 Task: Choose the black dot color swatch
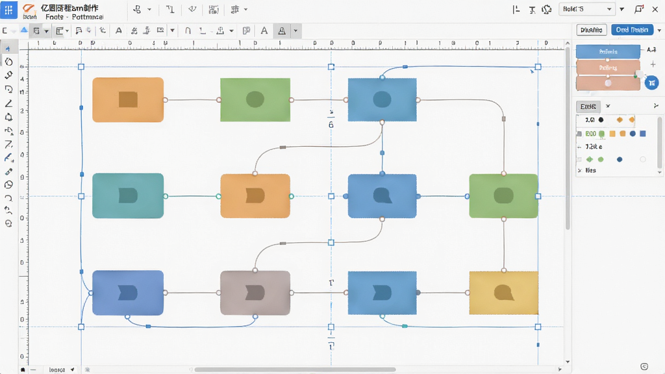601,120
